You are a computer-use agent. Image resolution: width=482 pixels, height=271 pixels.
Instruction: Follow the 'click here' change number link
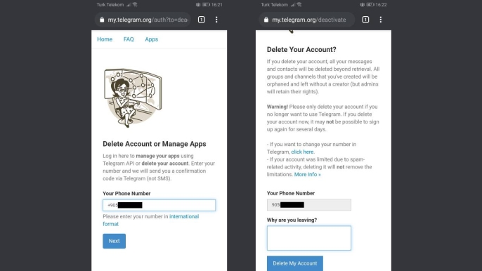click(x=302, y=152)
